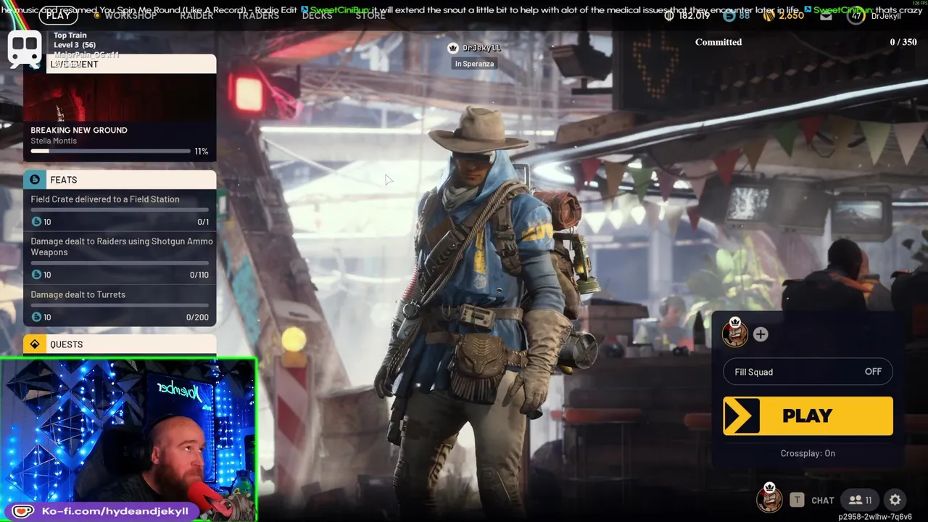
Task: Select the Damage dealt to Turrets feat
Action: [120, 305]
